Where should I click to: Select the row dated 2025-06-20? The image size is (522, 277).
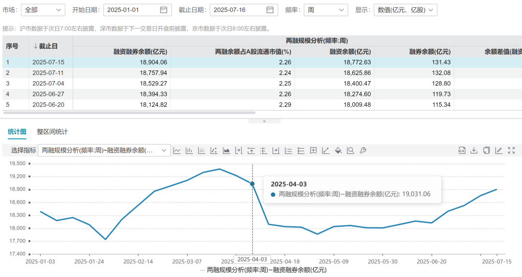(x=262, y=105)
